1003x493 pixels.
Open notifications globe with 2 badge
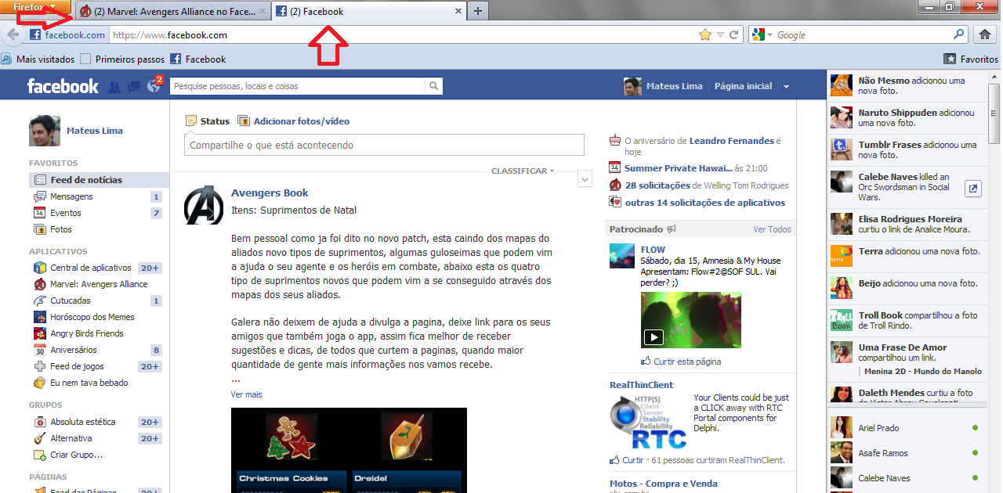pyautogui.click(x=154, y=85)
